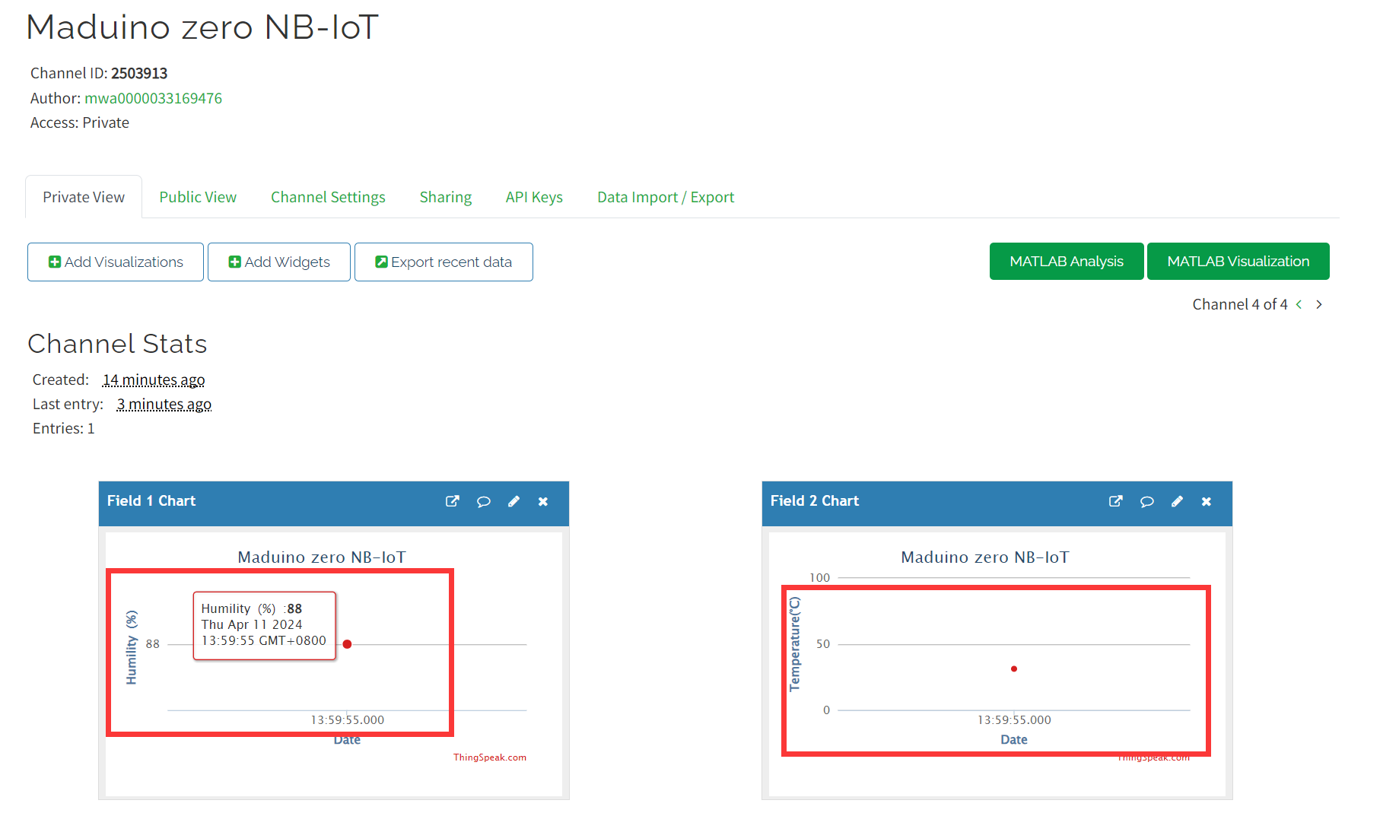The height and width of the screenshot is (813, 1399).
Task: Switch to Public View tab
Action: [198, 197]
